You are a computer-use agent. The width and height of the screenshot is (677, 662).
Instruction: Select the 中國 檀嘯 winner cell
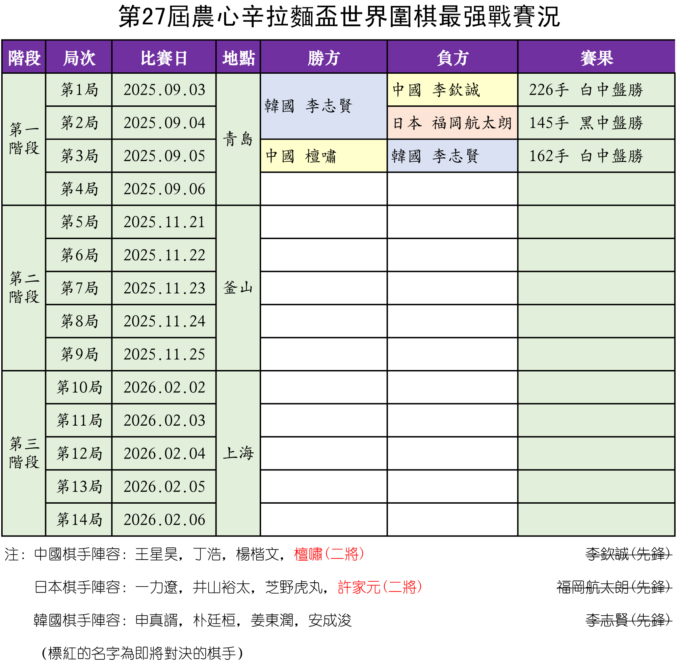324,156
